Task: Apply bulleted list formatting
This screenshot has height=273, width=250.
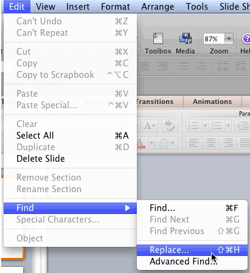Action: (193, 126)
